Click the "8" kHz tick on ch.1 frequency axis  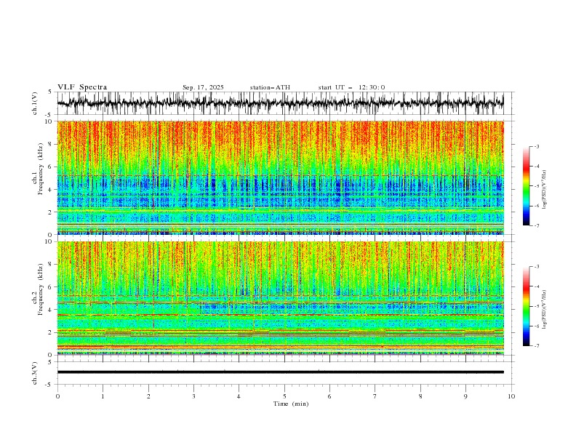click(x=50, y=144)
